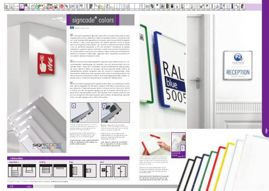The image size is (269, 191).
Task: Click the 'Information' section header
Action: click(x=68, y=158)
